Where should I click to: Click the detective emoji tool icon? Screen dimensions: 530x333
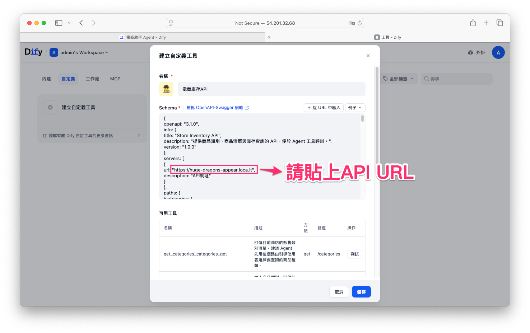click(x=166, y=89)
